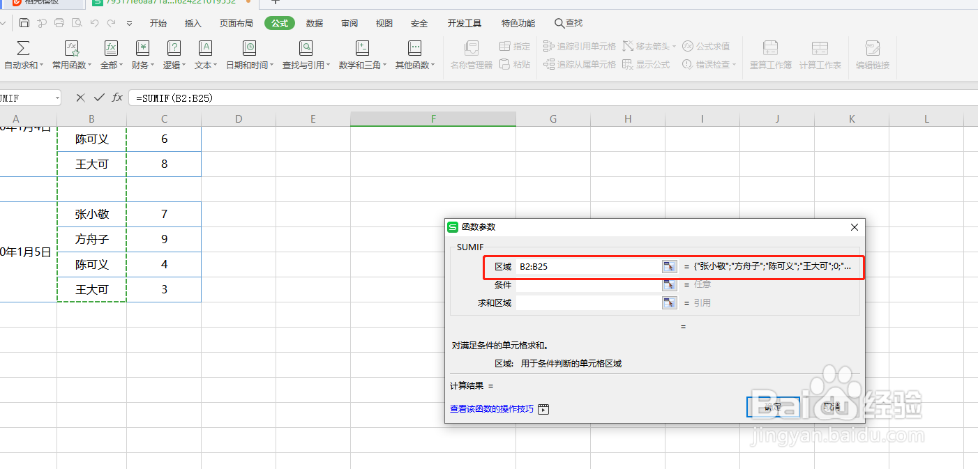978x469 pixels.
Task: Click the Print icon in quick access toolbar
Action: pos(59,23)
